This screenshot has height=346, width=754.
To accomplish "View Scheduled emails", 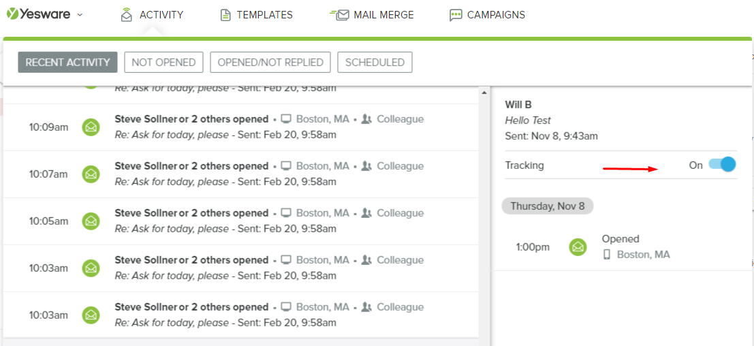I will click(375, 62).
